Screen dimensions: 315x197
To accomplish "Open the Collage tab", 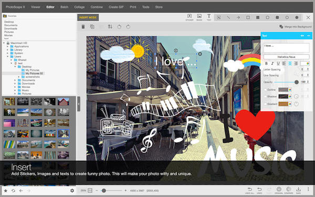I will click(79, 7).
